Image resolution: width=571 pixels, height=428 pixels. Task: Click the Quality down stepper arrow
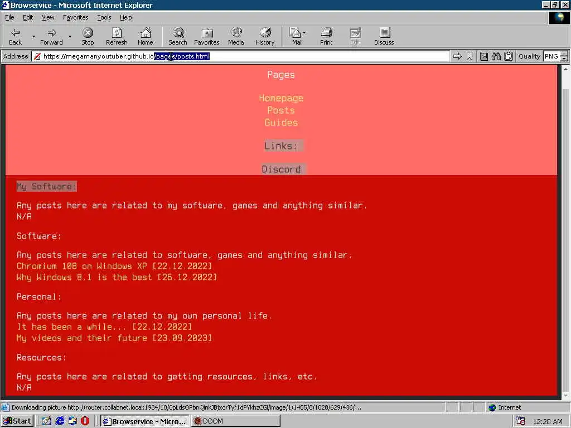(564, 59)
